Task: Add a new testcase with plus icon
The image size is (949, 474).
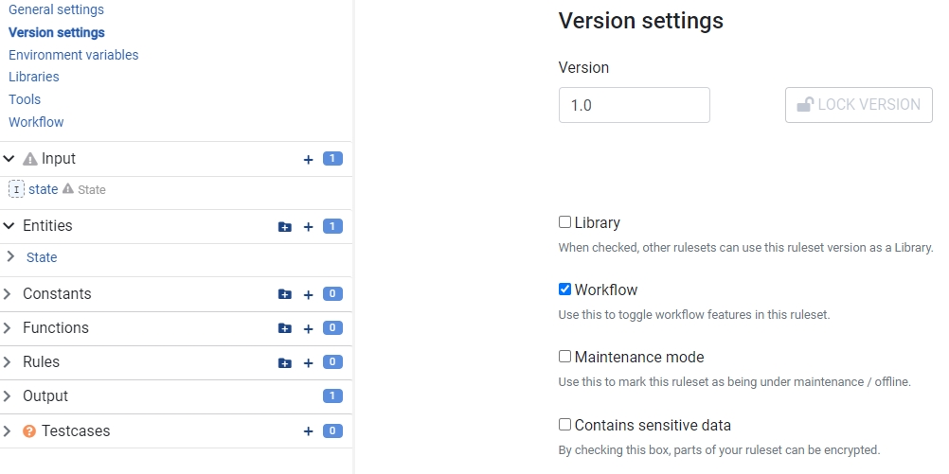Action: 308,431
